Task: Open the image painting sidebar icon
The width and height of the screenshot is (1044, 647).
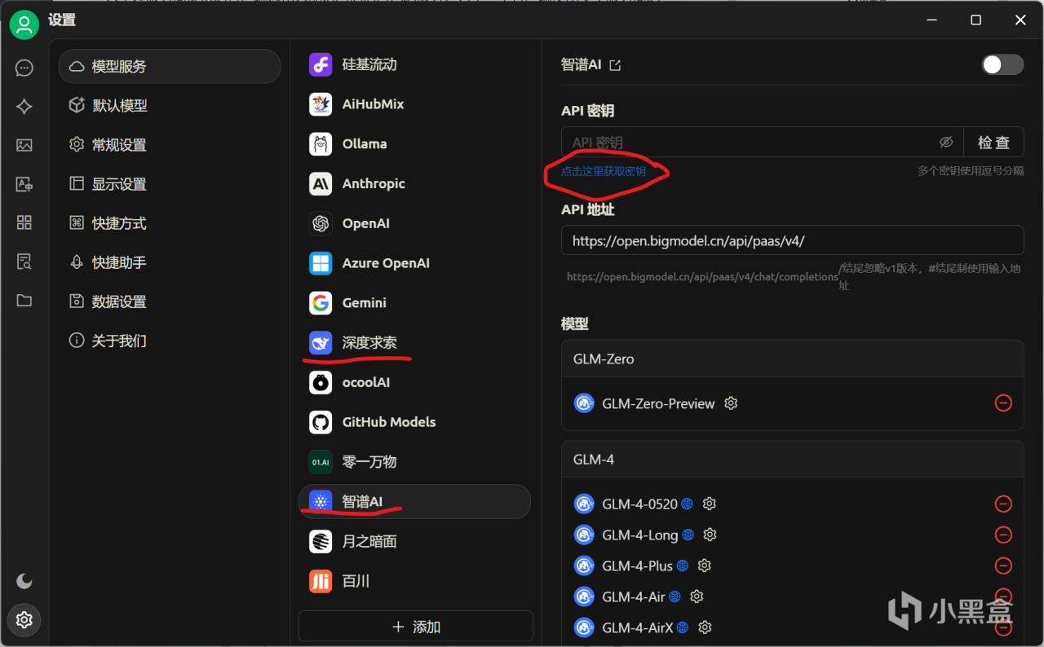Action: 24,146
